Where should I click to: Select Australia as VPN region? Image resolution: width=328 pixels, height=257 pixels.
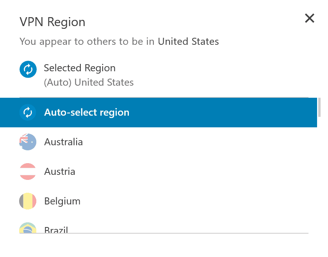64,142
